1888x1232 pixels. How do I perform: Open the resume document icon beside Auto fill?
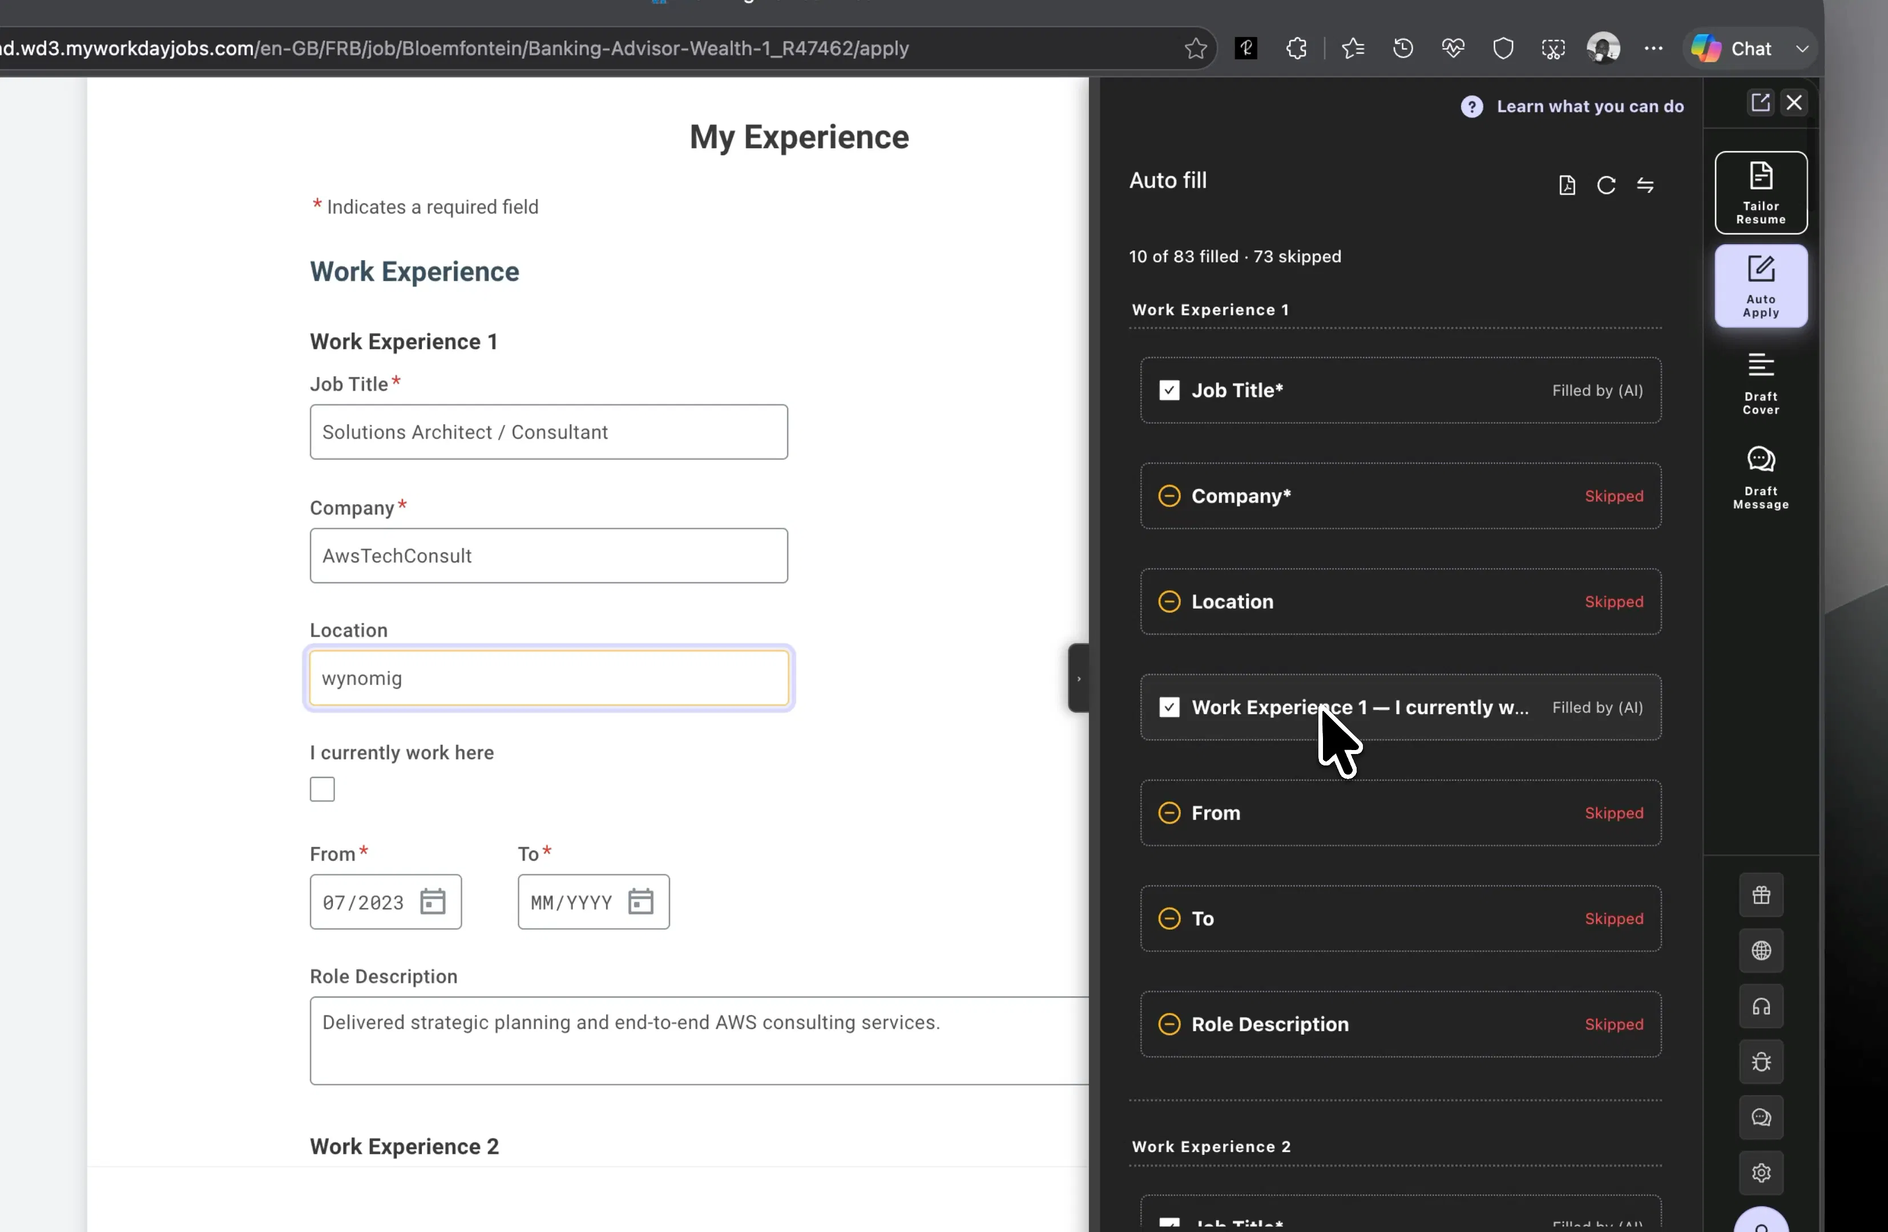tap(1567, 185)
